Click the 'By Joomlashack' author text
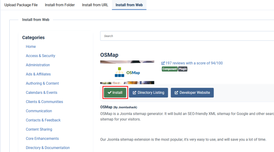This screenshot has width=274, height=152. click(125, 107)
